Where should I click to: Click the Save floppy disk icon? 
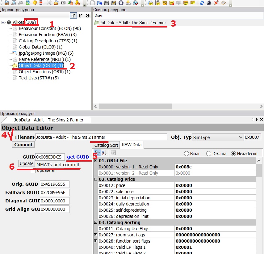(107, 3)
